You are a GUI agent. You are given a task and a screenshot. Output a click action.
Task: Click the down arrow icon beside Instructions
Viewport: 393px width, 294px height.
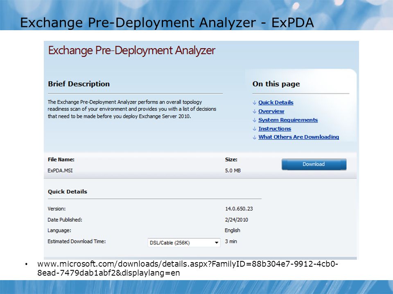pyautogui.click(x=254, y=129)
